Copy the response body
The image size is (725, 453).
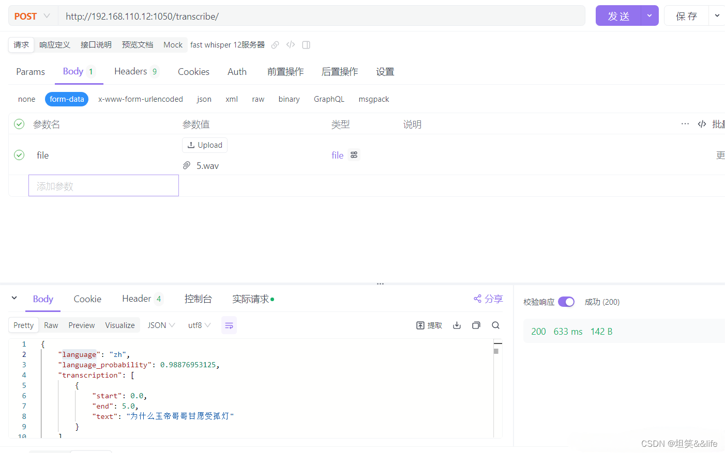(476, 325)
